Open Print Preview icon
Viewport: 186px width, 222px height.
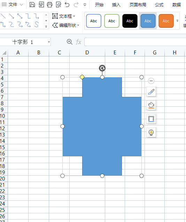pyautogui.click(x=59, y=5)
